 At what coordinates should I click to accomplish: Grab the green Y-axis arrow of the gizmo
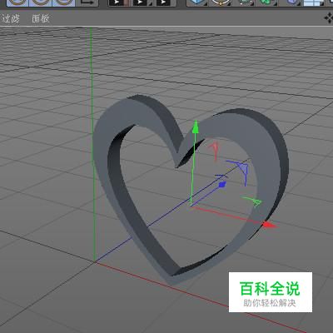196,127
